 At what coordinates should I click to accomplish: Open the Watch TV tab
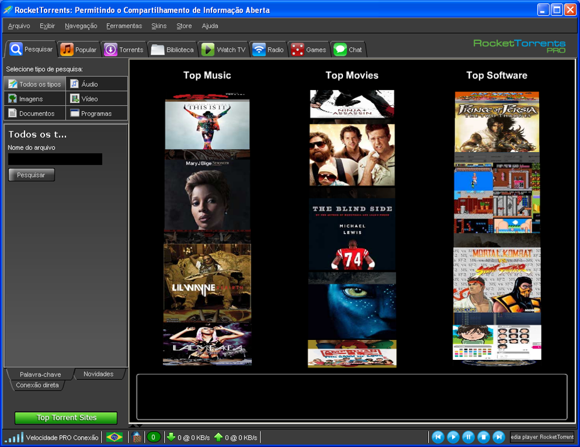223,50
